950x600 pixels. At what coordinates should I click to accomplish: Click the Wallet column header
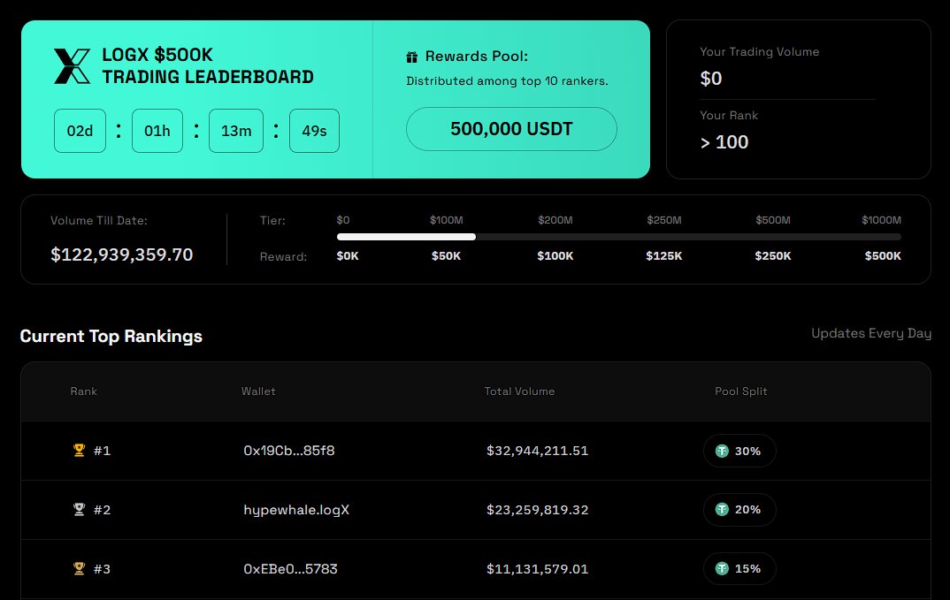pos(258,391)
